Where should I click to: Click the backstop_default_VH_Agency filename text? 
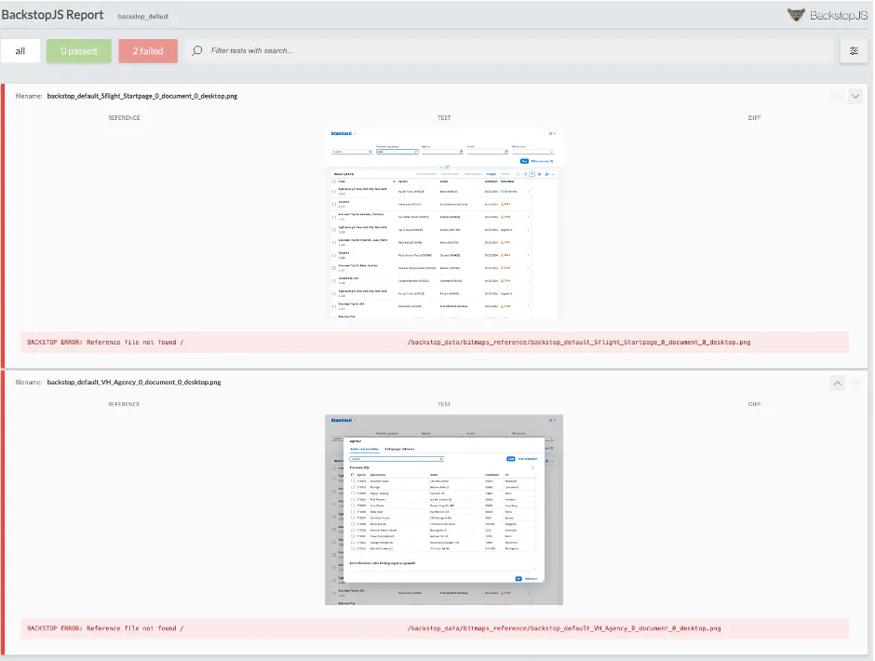pyautogui.click(x=134, y=383)
